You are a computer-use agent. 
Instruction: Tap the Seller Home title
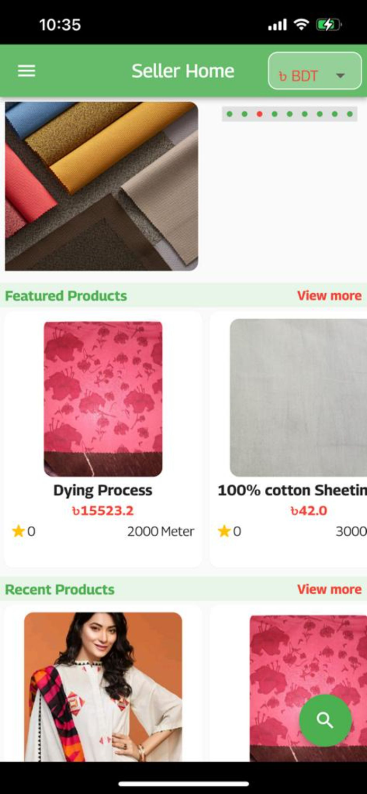183,70
